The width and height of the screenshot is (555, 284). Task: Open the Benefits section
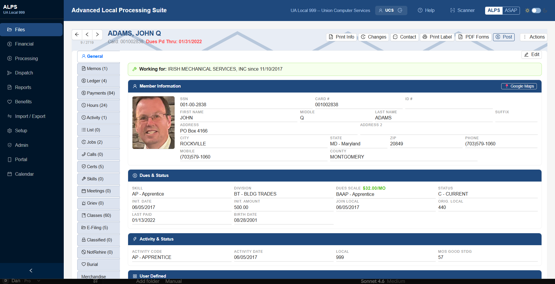pos(31,102)
